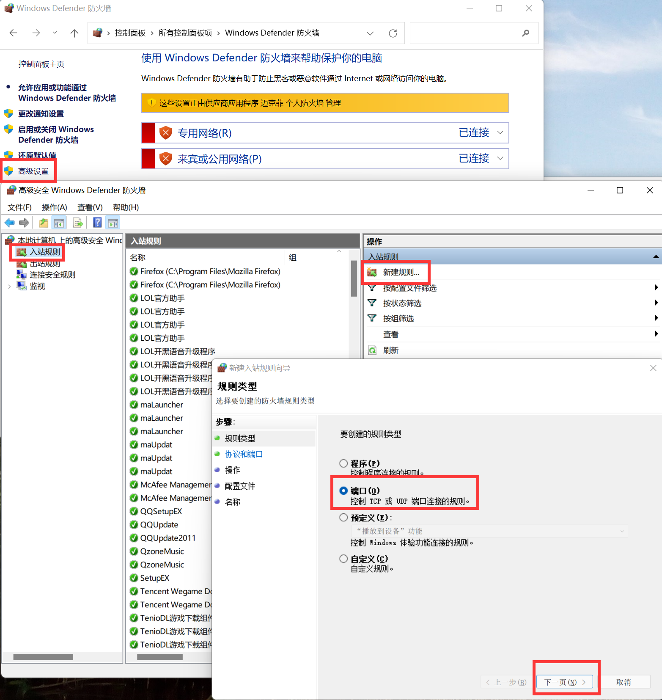662x700 pixels.
Task: Open 控制面板主页 link
Action: [x=41, y=64]
